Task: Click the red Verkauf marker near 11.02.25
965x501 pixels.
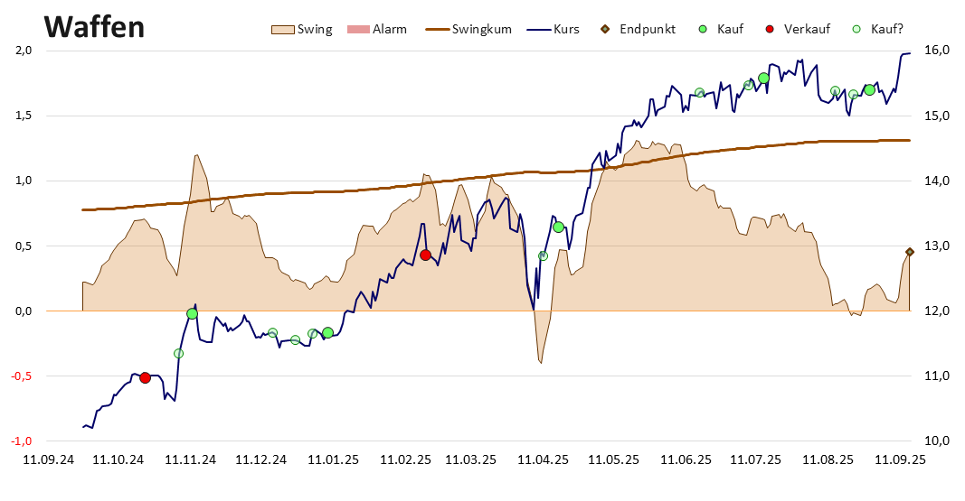Action: click(425, 255)
